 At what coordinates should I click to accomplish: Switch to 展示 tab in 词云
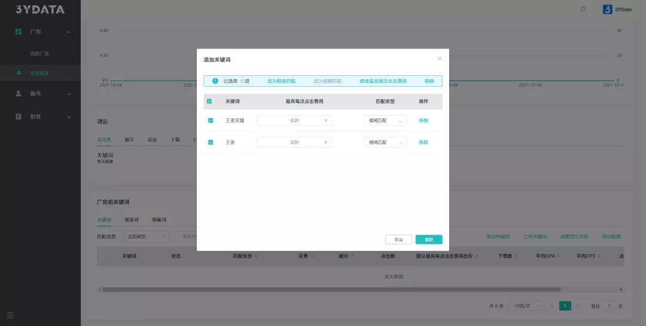[129, 140]
